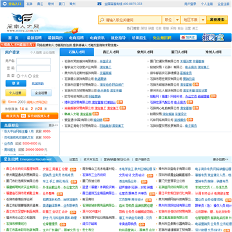Click the 晋江 city link in the top bar
The width and height of the screenshot is (232, 232).
click(x=40, y=4)
